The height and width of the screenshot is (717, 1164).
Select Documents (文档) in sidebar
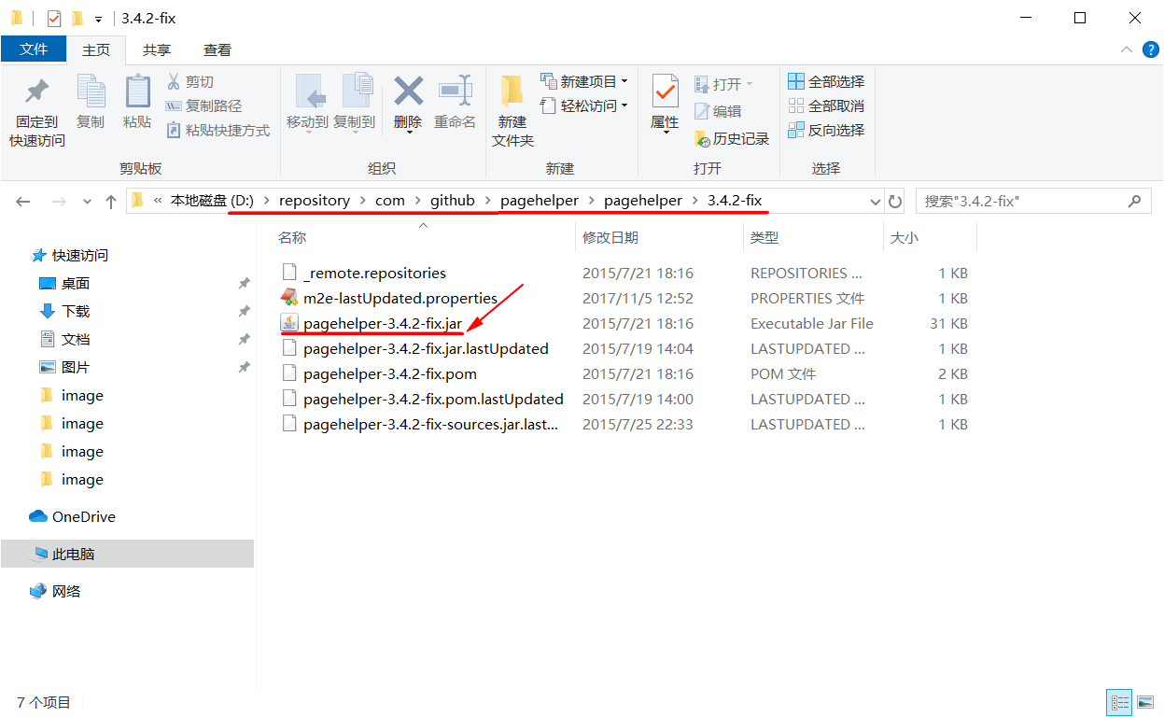point(64,339)
